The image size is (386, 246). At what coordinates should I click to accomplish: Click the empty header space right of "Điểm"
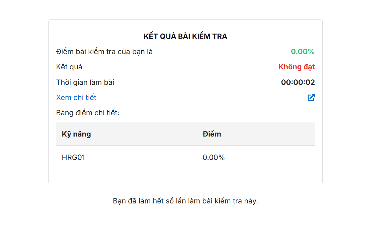268,134
